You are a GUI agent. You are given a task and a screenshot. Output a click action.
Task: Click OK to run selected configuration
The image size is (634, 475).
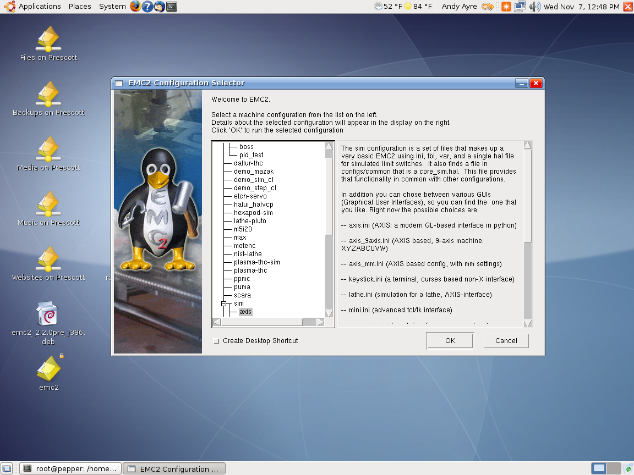(450, 341)
